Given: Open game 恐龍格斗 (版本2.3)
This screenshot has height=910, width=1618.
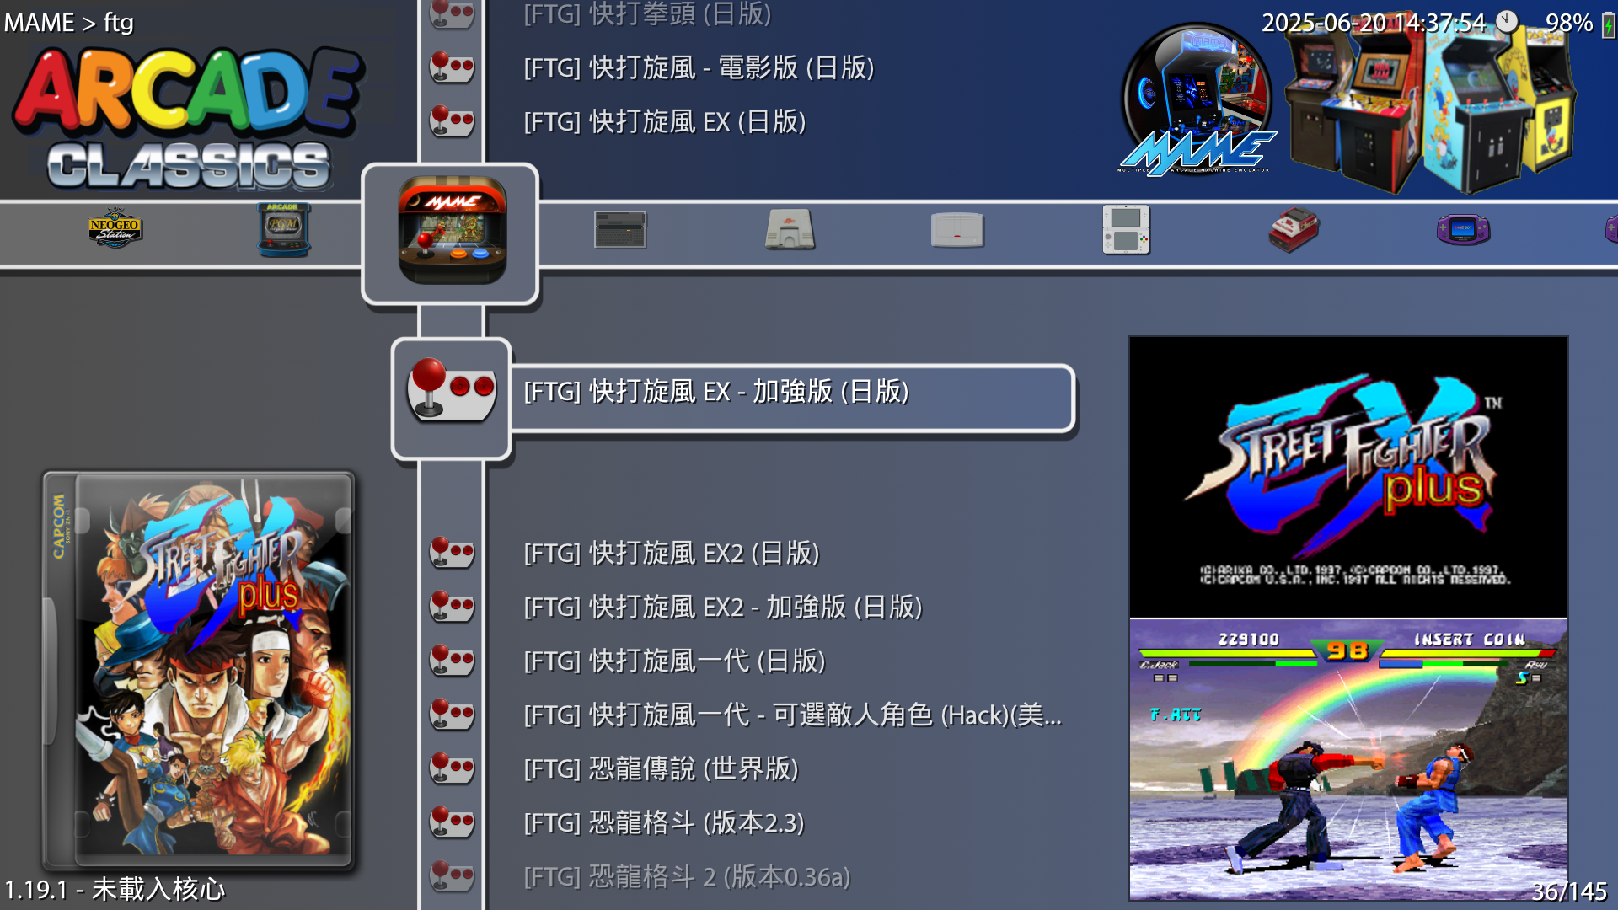Looking at the screenshot, I should (x=664, y=822).
